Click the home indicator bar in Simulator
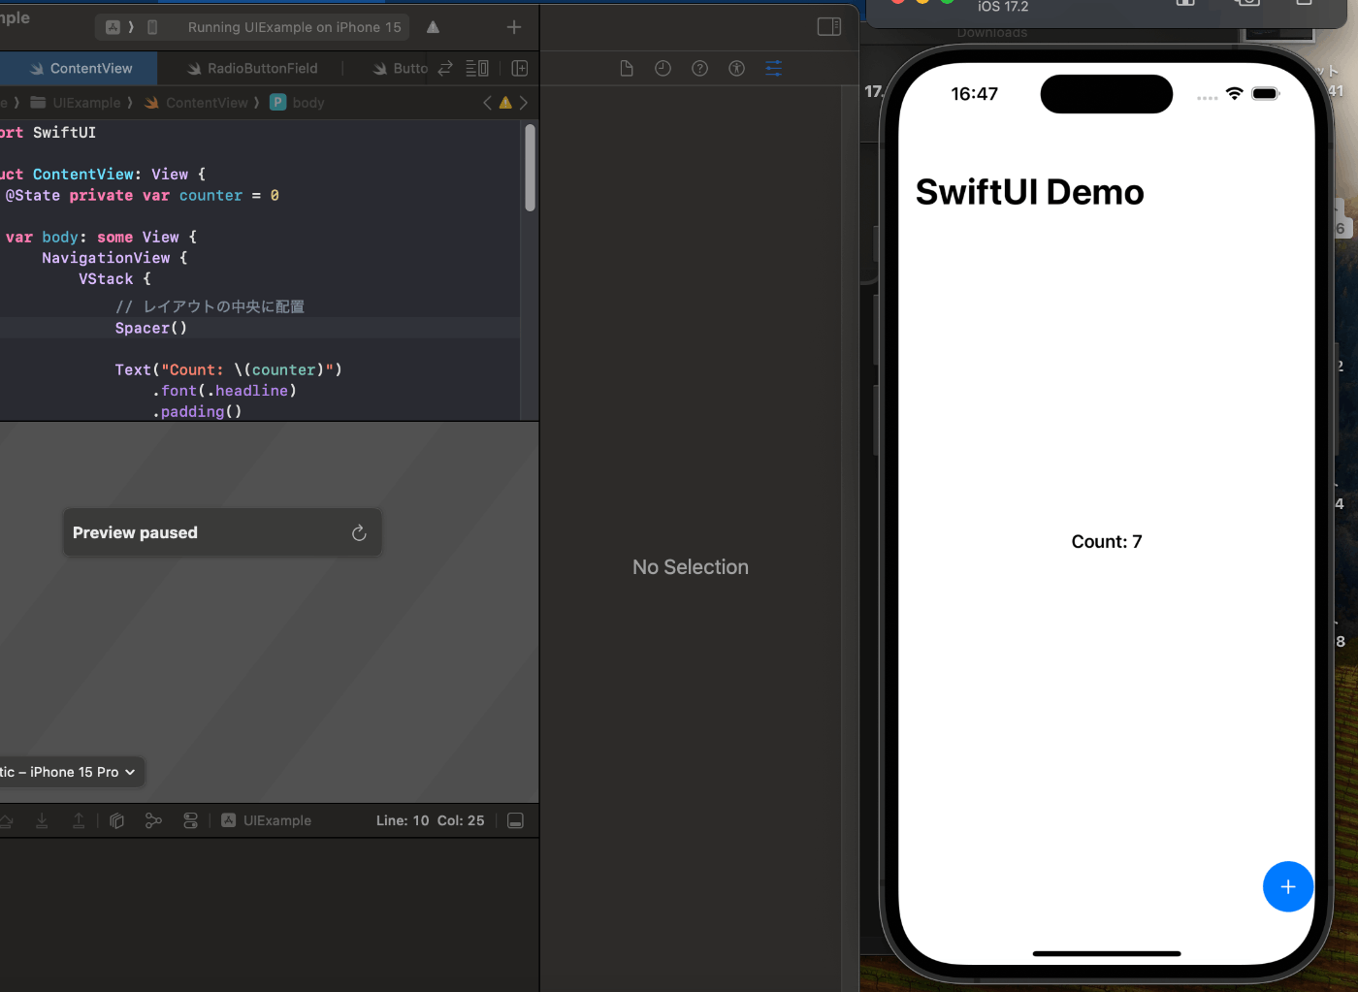 (x=1107, y=954)
